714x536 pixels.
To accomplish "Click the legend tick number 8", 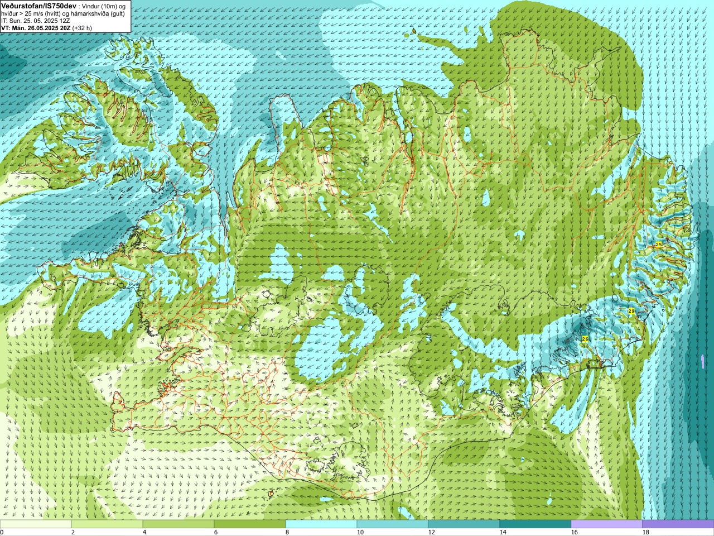I will 287,533.
